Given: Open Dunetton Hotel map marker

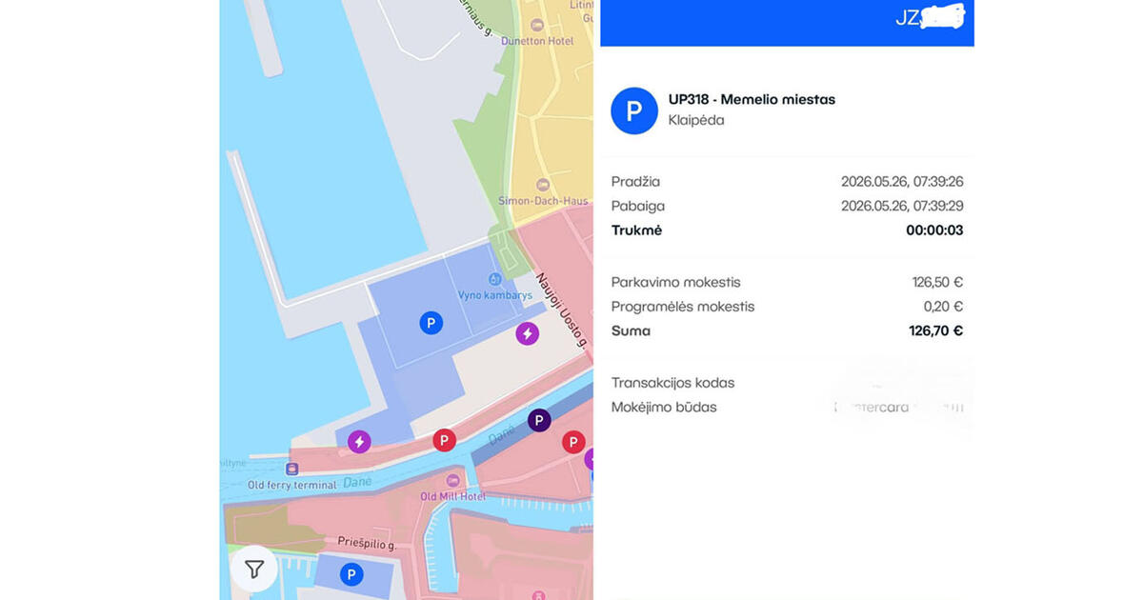Looking at the screenshot, I should (537, 24).
